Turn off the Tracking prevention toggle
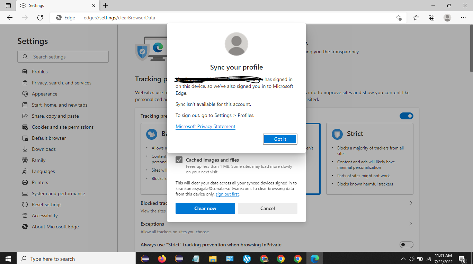The width and height of the screenshot is (473, 264). (x=407, y=116)
